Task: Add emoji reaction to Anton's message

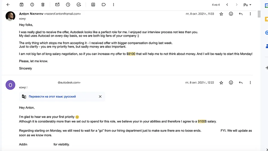Action: coord(231,14)
